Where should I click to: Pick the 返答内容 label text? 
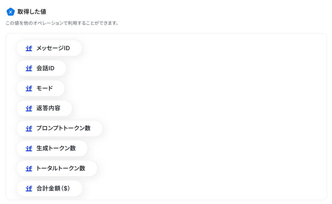click(x=48, y=108)
